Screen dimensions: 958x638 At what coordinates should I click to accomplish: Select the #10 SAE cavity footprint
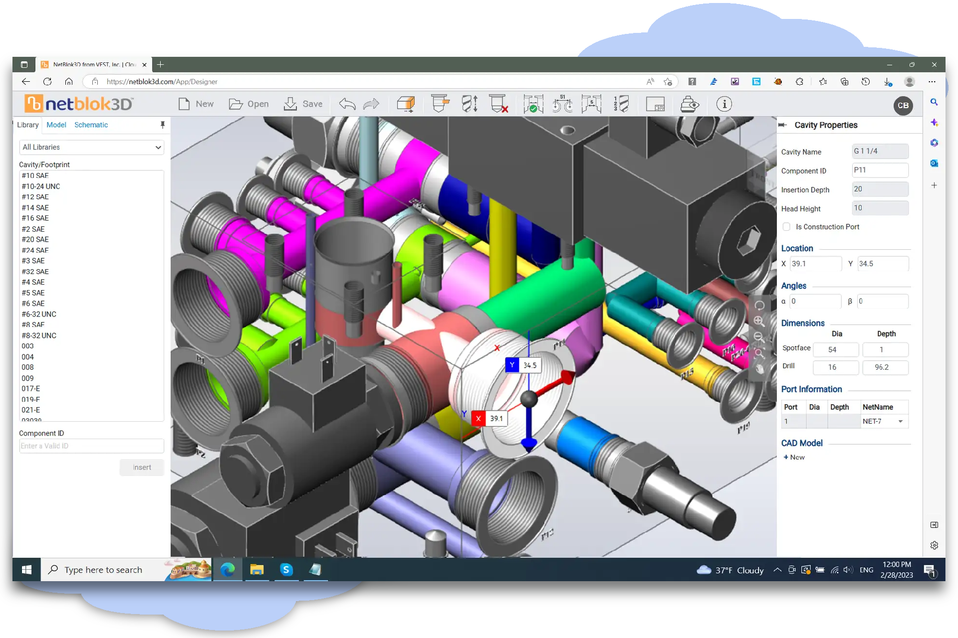[x=34, y=176]
